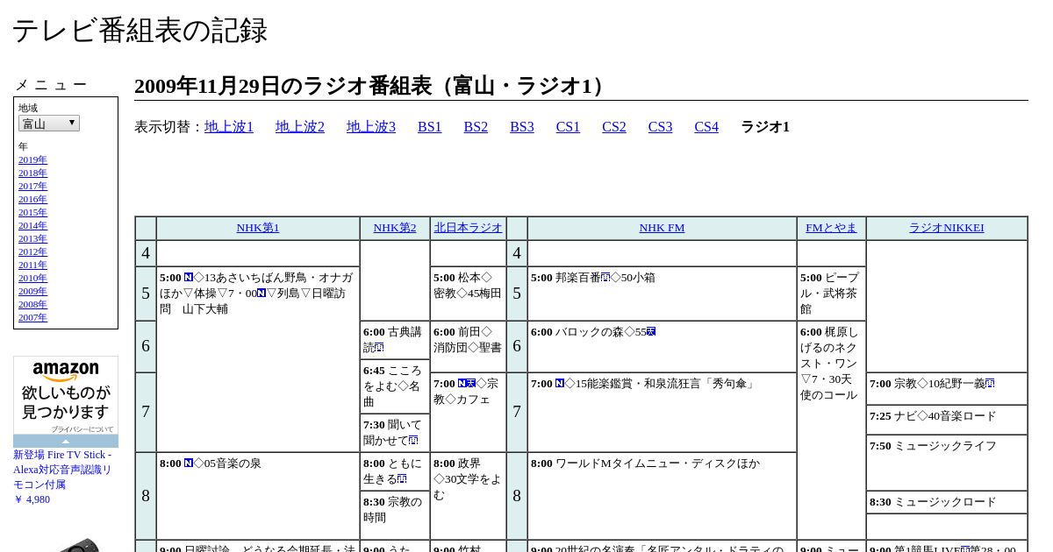Switch view to 地上波2
Viewport: 1053px width, 552px height.
coord(300,127)
